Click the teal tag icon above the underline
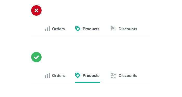The width and height of the screenshot is (182, 97). pyautogui.click(x=77, y=75)
